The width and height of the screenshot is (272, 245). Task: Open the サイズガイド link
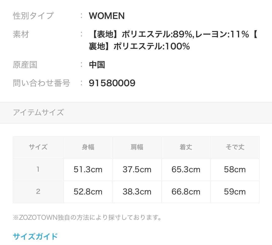(x=35, y=236)
